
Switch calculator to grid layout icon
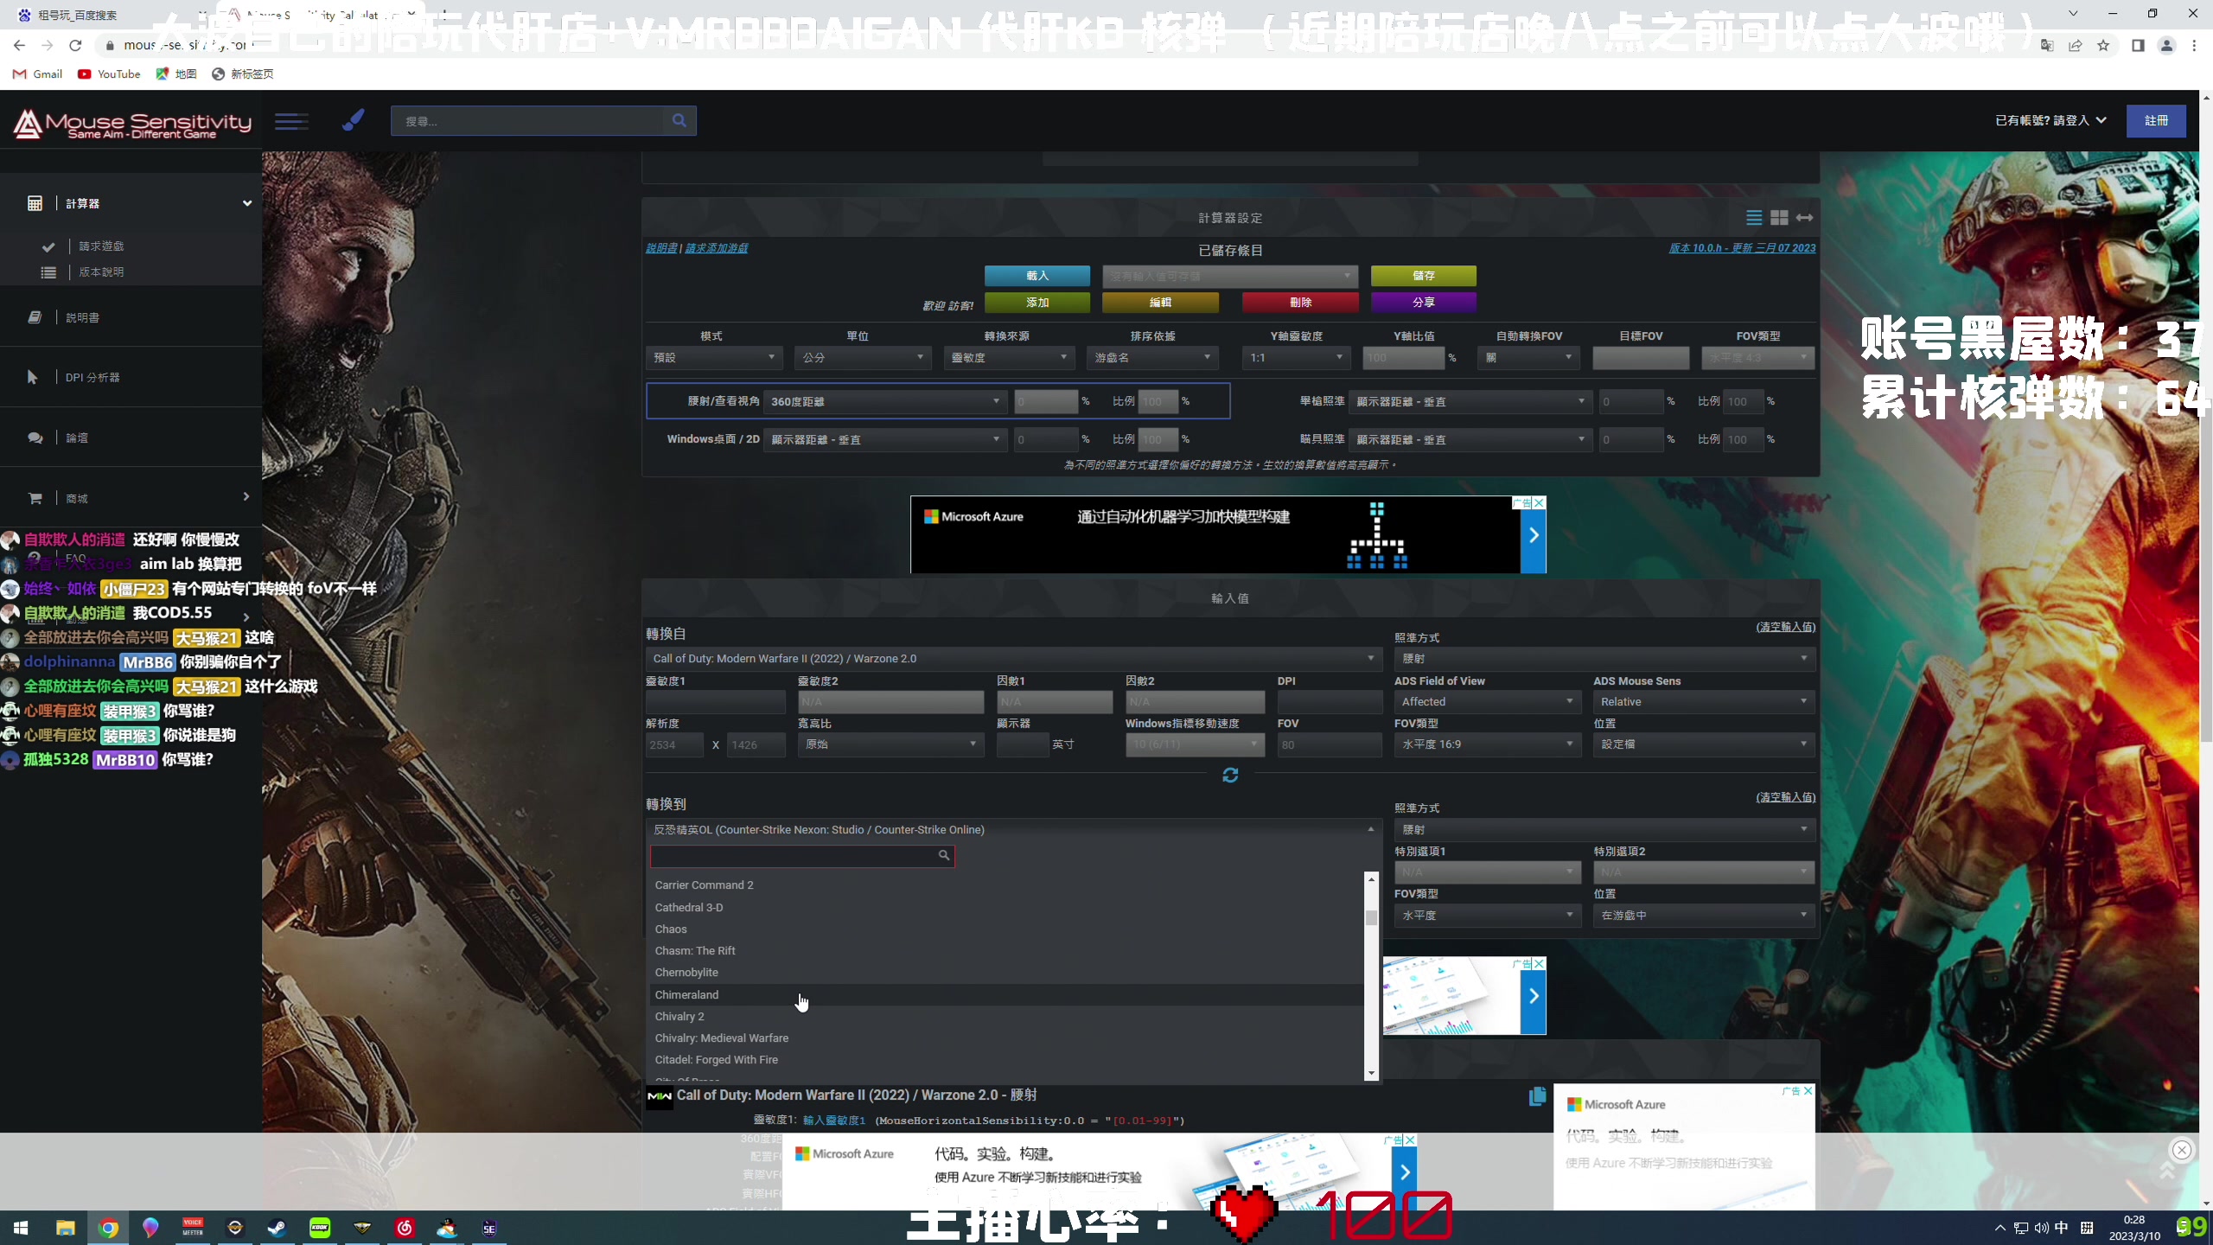(1779, 218)
